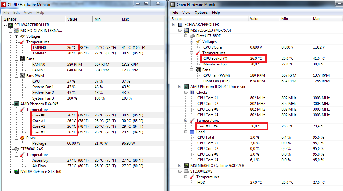Open Help menu in Open Hardware Monitor

(216, 13)
